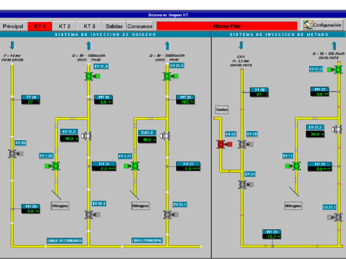The width and height of the screenshot is (346, 259).
Task: Click the EV 21.2 30.0 % value in methane panel
Action: [315, 134]
